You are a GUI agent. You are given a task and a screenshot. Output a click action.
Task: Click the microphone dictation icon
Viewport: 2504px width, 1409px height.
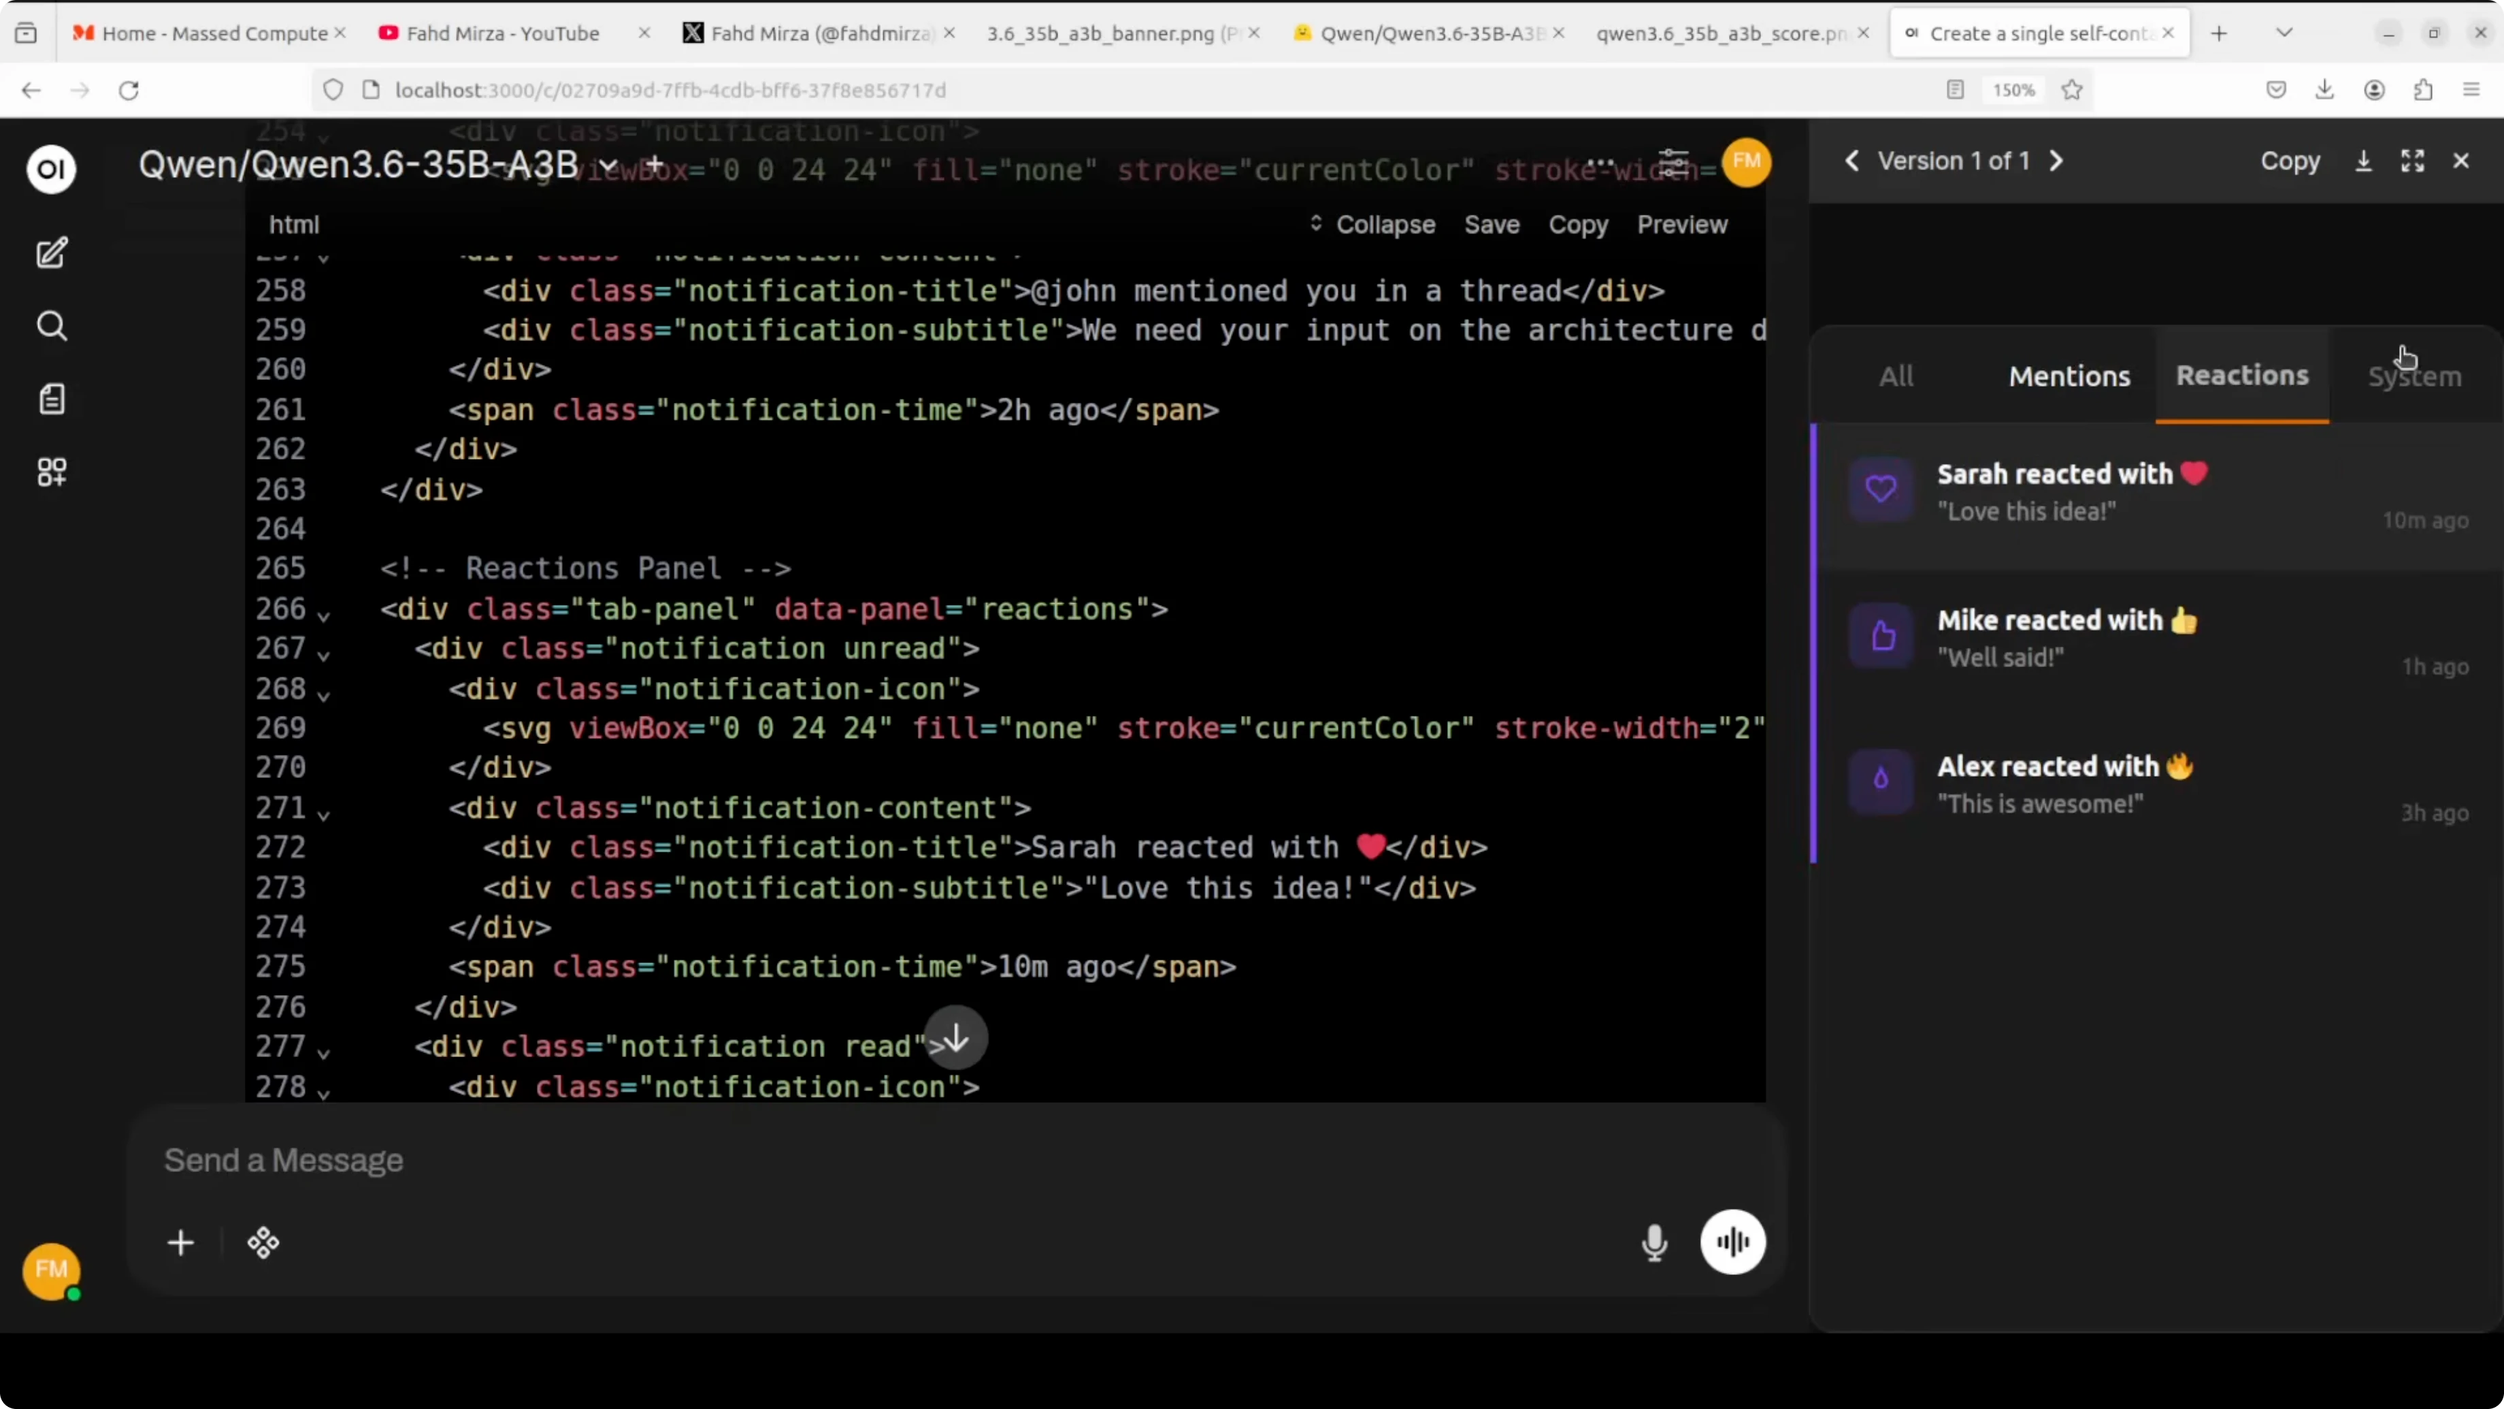pos(1653,1242)
